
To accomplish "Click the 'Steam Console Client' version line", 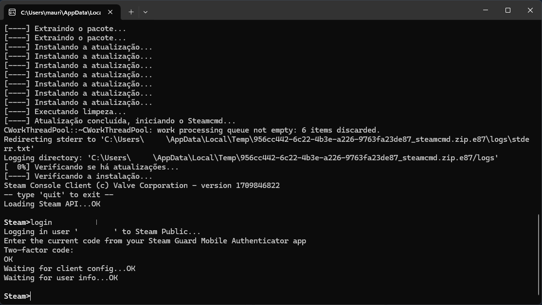I will [142, 186].
